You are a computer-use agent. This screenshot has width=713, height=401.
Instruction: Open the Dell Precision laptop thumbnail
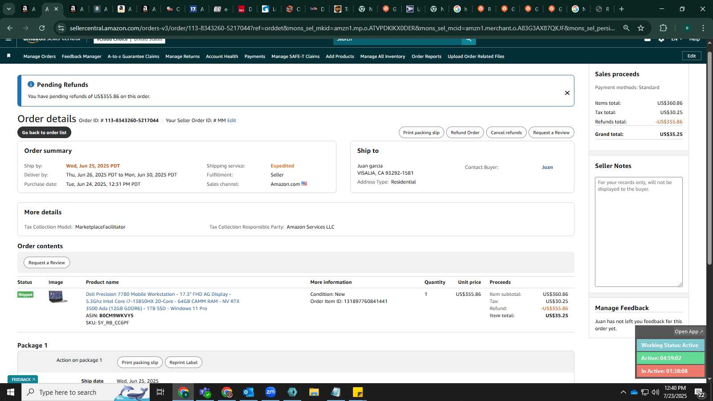(x=58, y=296)
